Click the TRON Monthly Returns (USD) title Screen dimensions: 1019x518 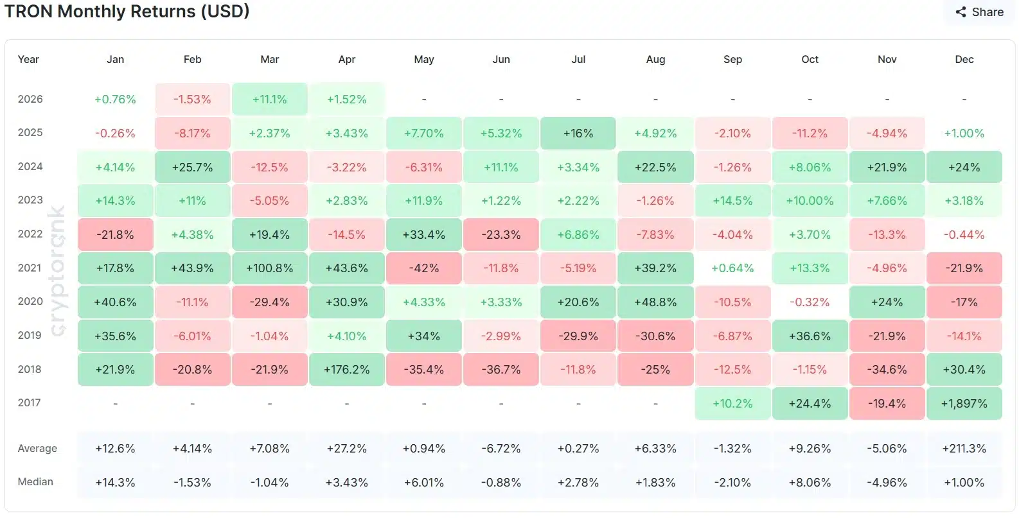click(127, 12)
